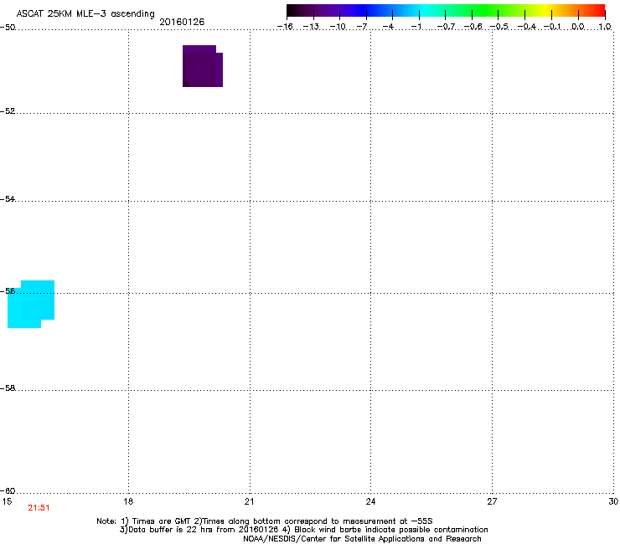Click the longitude axis label '15'
This screenshot has width=620, height=544.
point(7,501)
